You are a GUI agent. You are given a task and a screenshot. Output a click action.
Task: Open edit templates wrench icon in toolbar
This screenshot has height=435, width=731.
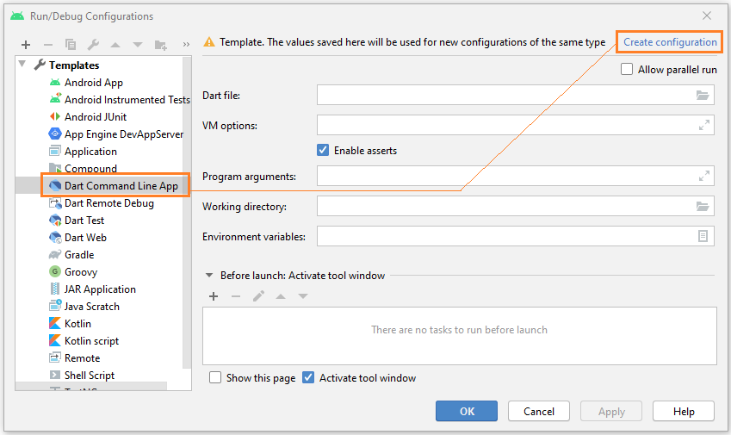[x=93, y=45]
